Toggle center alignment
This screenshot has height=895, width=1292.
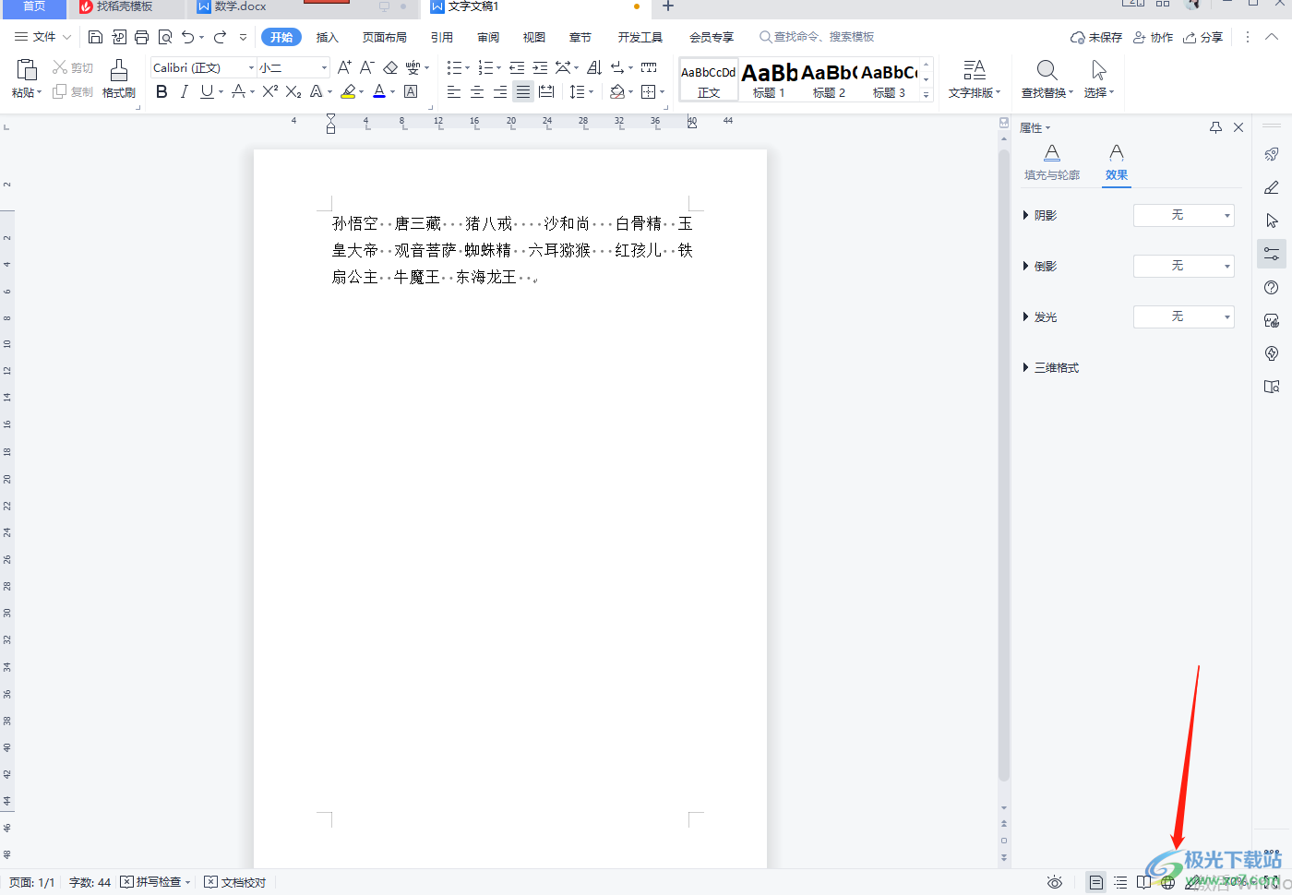(477, 91)
